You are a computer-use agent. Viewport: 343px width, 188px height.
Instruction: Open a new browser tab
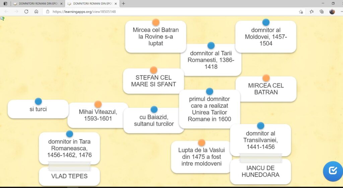pos(123,4)
